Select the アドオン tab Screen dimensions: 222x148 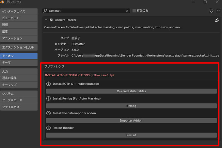[19, 56]
